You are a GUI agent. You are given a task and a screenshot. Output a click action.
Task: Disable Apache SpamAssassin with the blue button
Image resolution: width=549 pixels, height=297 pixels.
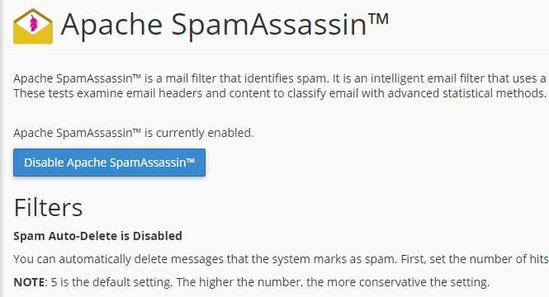[109, 163]
